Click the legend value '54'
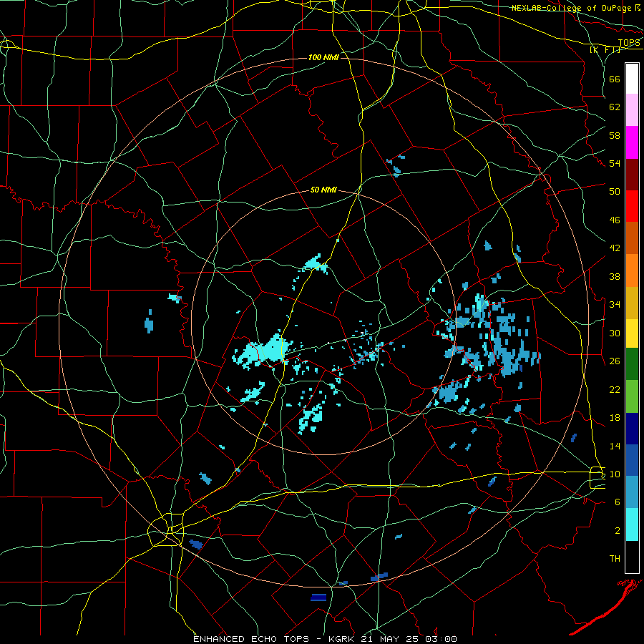Screen dimensions: 644x644 click(x=615, y=163)
